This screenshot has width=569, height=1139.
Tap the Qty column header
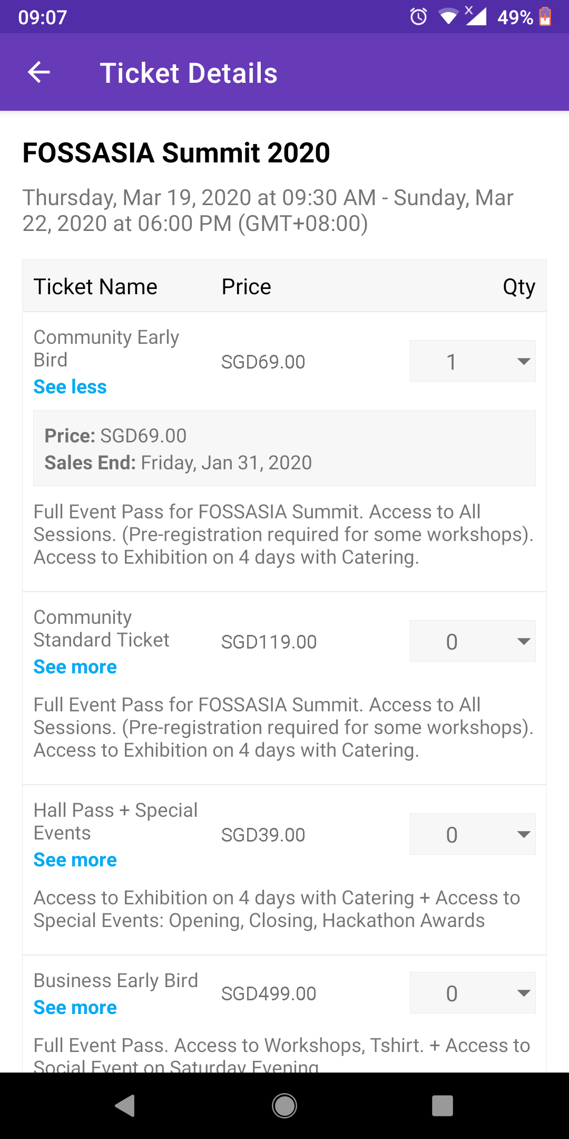[519, 287]
